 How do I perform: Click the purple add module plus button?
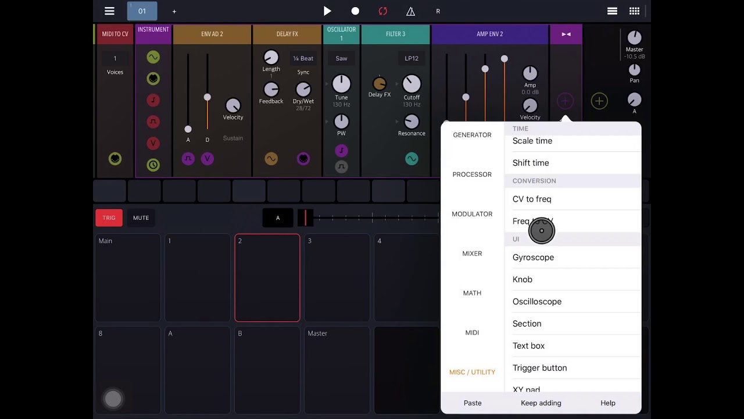click(x=565, y=101)
